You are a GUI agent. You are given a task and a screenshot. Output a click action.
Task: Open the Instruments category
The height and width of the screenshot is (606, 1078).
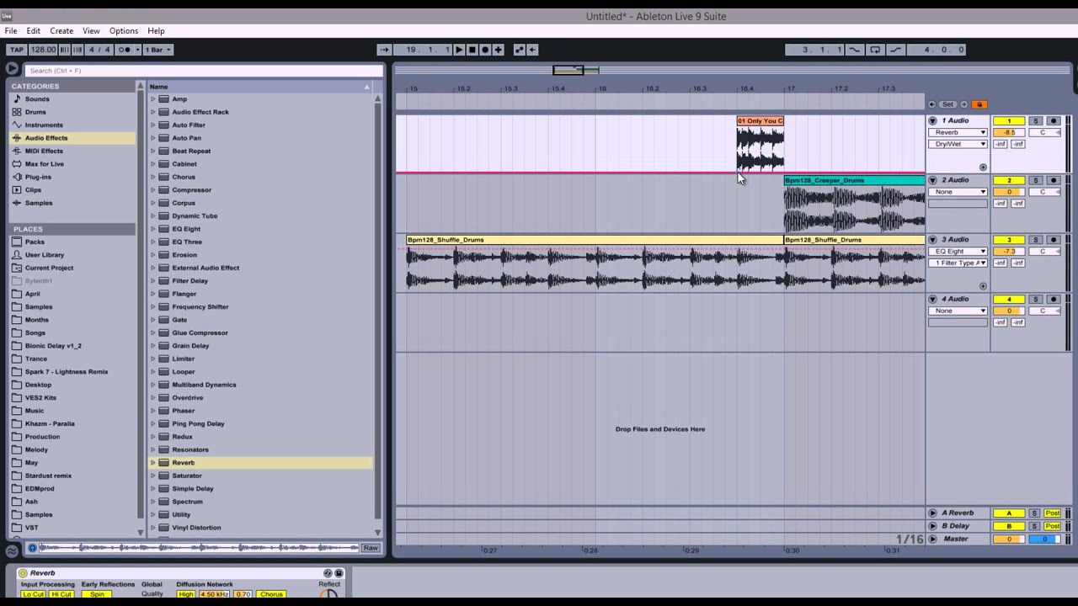(44, 125)
